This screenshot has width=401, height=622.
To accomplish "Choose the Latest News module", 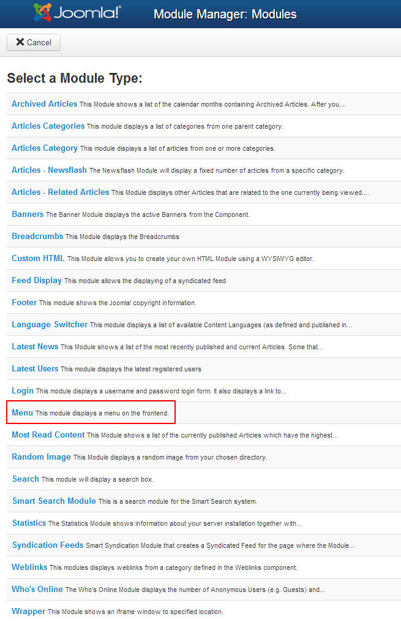I will pos(35,347).
